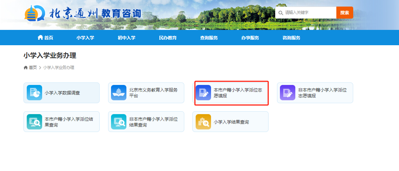Click the 非本市户籍小学入学派位志愿填报 purple icon
This screenshot has width=399, height=171.
pyautogui.click(x=288, y=93)
